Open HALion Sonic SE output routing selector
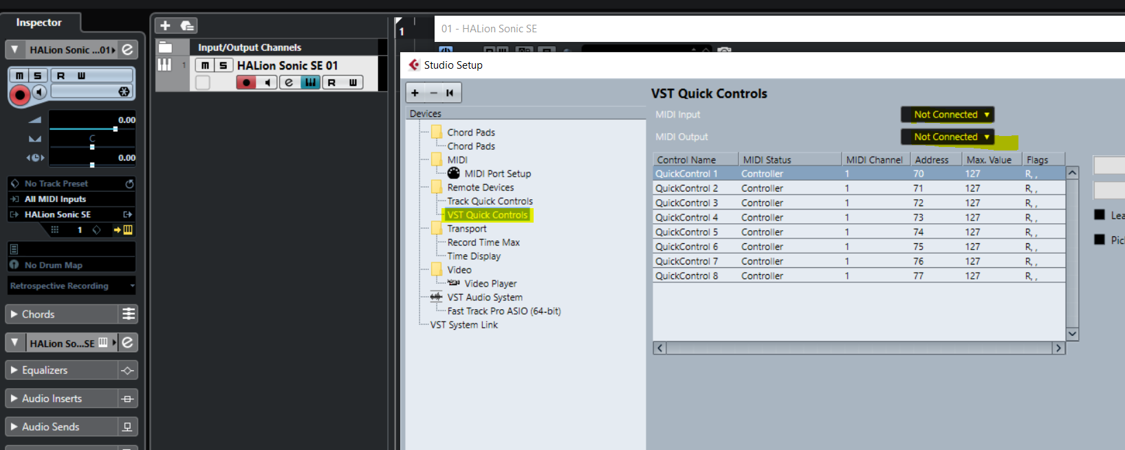The image size is (1125, 450). 65,214
